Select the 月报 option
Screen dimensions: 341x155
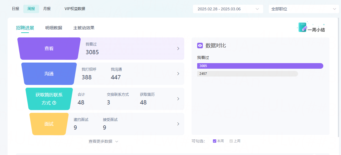tap(47, 9)
